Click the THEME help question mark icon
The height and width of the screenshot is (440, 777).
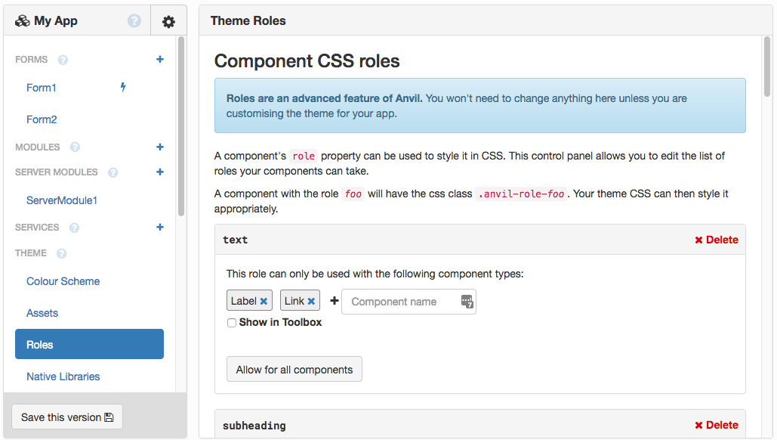coord(60,253)
